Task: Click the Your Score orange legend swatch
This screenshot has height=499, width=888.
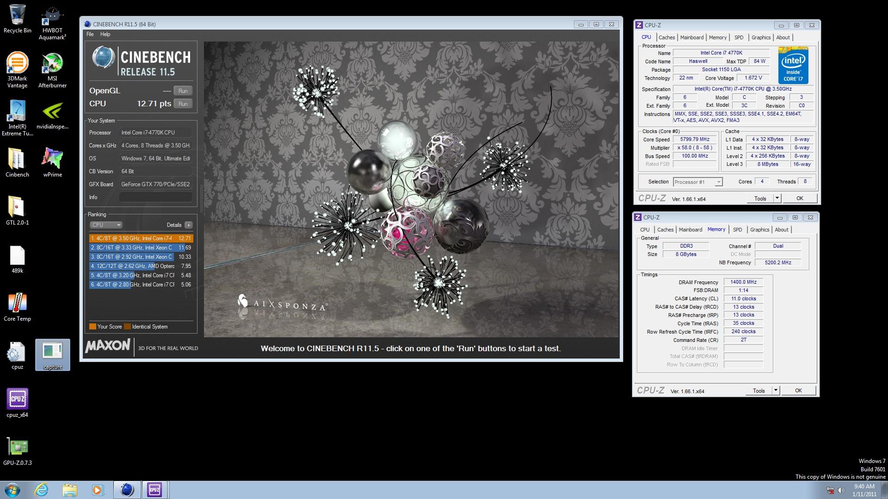Action: (x=92, y=327)
